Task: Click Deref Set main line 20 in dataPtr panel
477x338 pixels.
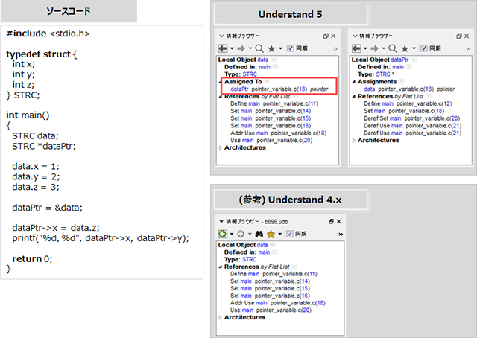Action: click(x=412, y=118)
